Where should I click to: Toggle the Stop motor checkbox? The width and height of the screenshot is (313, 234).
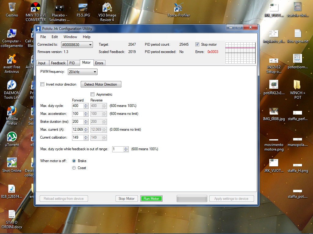tap(197, 44)
